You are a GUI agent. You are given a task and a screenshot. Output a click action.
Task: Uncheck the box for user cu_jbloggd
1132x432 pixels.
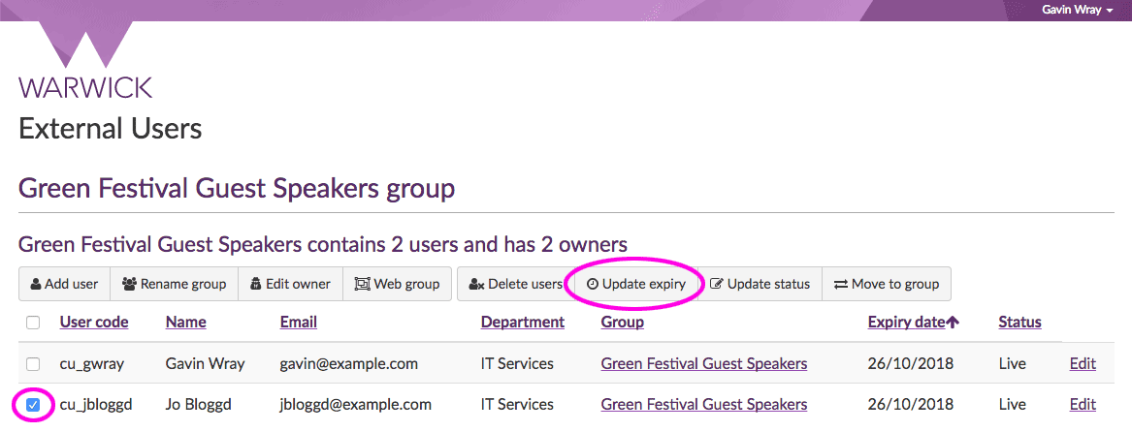pos(33,405)
